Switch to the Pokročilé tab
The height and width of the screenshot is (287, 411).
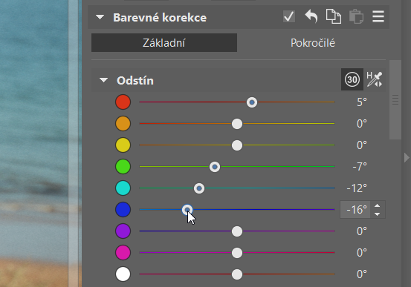click(x=312, y=43)
